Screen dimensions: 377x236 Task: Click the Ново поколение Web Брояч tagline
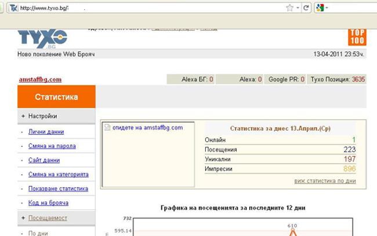pos(56,54)
